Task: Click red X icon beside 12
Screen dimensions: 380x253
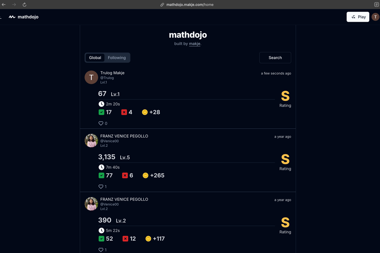Action: [125, 239]
